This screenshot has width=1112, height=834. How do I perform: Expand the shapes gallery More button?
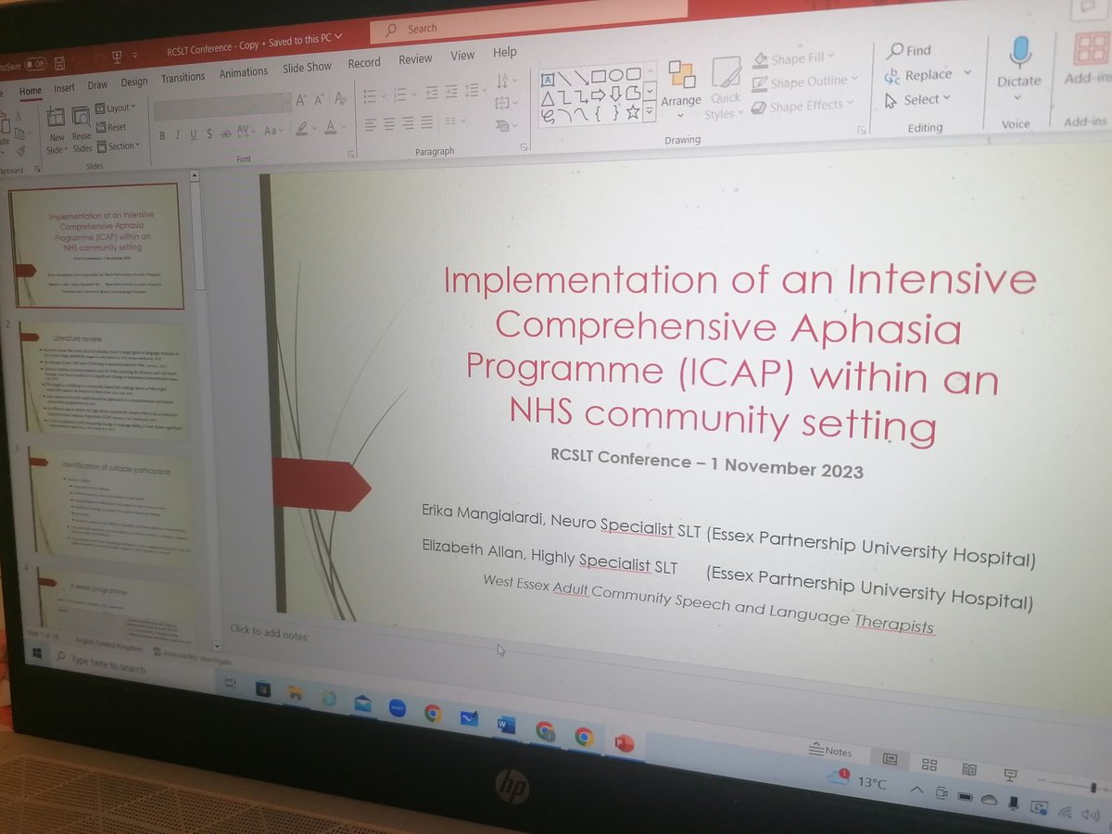click(x=650, y=112)
